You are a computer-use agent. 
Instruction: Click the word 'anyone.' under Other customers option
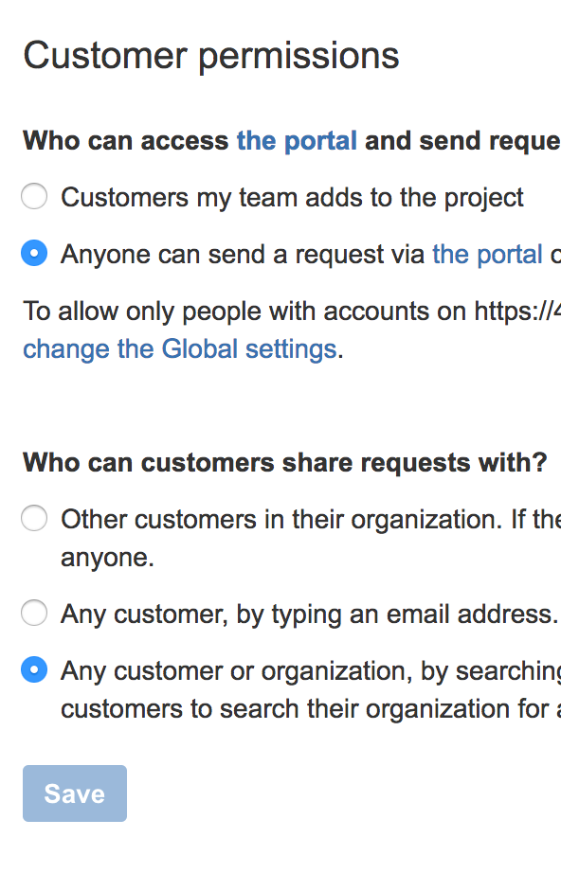(x=107, y=558)
